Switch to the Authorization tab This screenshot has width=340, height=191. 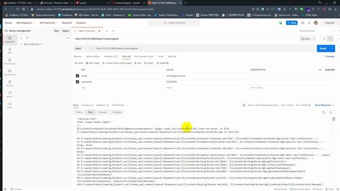(93, 57)
